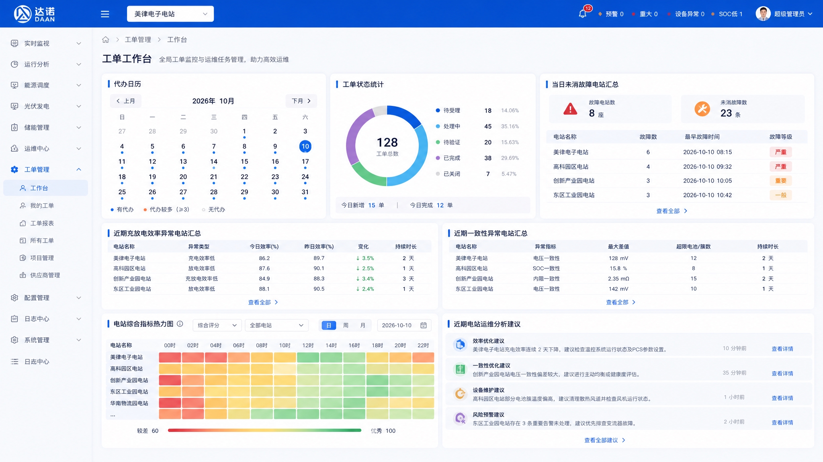
Task: Switch heatmap to 日 view
Action: (x=329, y=325)
